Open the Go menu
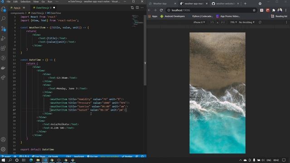Screen dimensions: 290x163 point(43,2)
